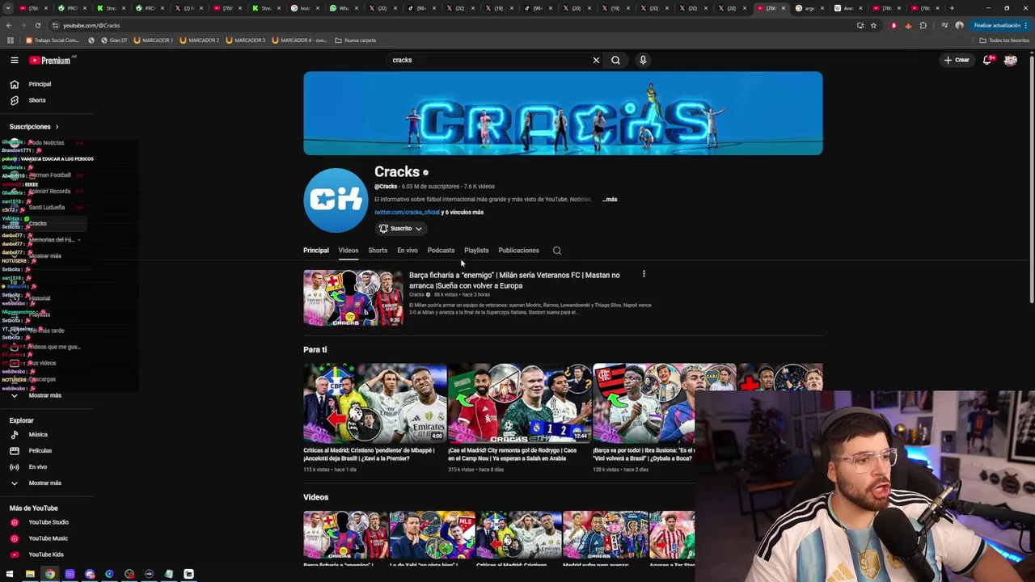The height and width of the screenshot is (582, 1035).
Task: Open the 'y 6 vínculos más' link
Action: (463, 213)
